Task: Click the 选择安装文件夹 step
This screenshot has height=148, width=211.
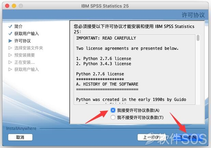Action: 29,48
